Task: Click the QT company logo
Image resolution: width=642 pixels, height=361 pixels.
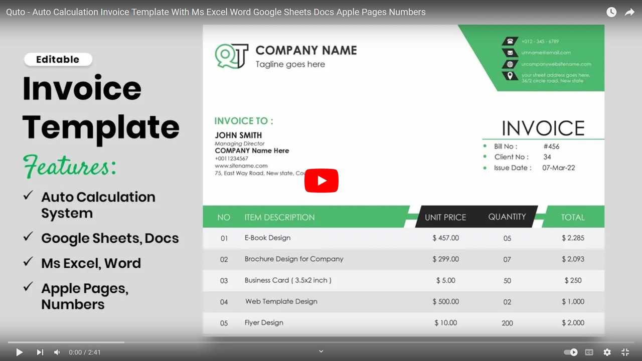Action: [232, 56]
